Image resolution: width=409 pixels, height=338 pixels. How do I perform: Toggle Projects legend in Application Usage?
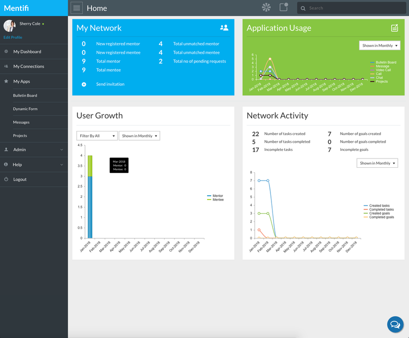pyautogui.click(x=379, y=81)
